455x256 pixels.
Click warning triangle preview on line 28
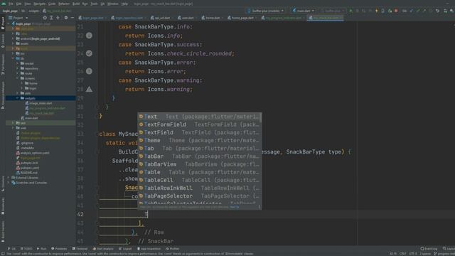89,89
